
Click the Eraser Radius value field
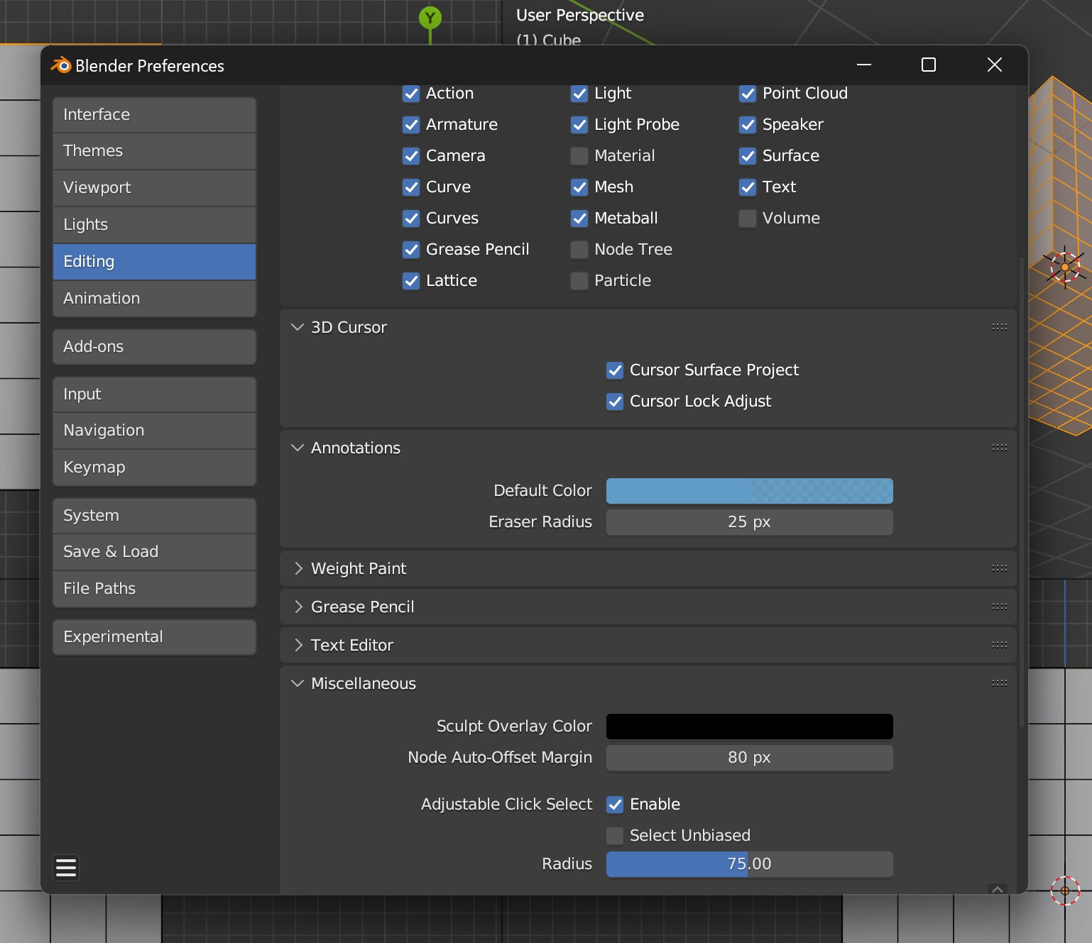(749, 522)
